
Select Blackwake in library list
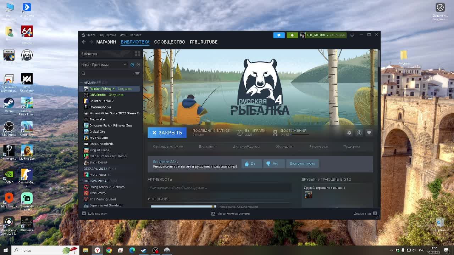point(110,119)
